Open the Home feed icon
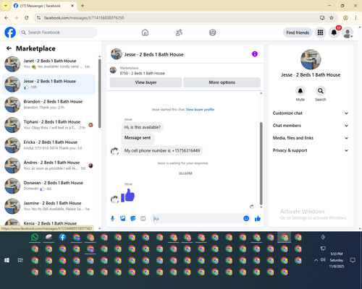Image resolution: width=362 pixels, height=289 pixels. pos(145,33)
